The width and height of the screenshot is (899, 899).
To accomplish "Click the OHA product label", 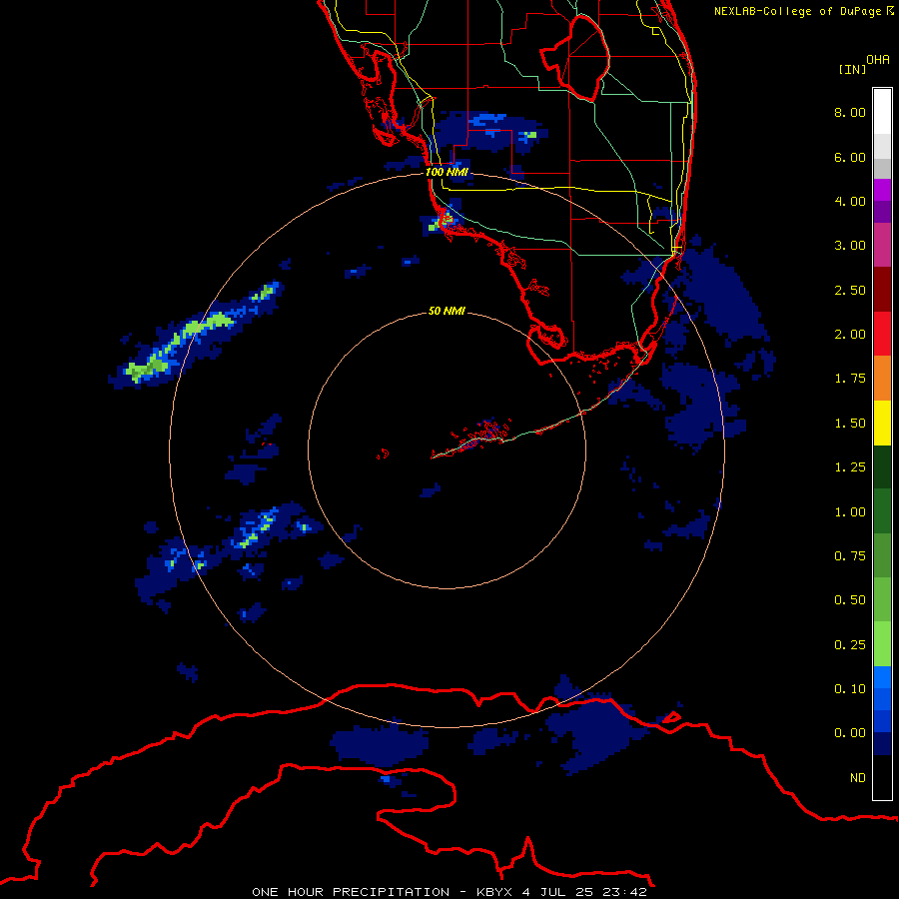I will (x=878, y=60).
